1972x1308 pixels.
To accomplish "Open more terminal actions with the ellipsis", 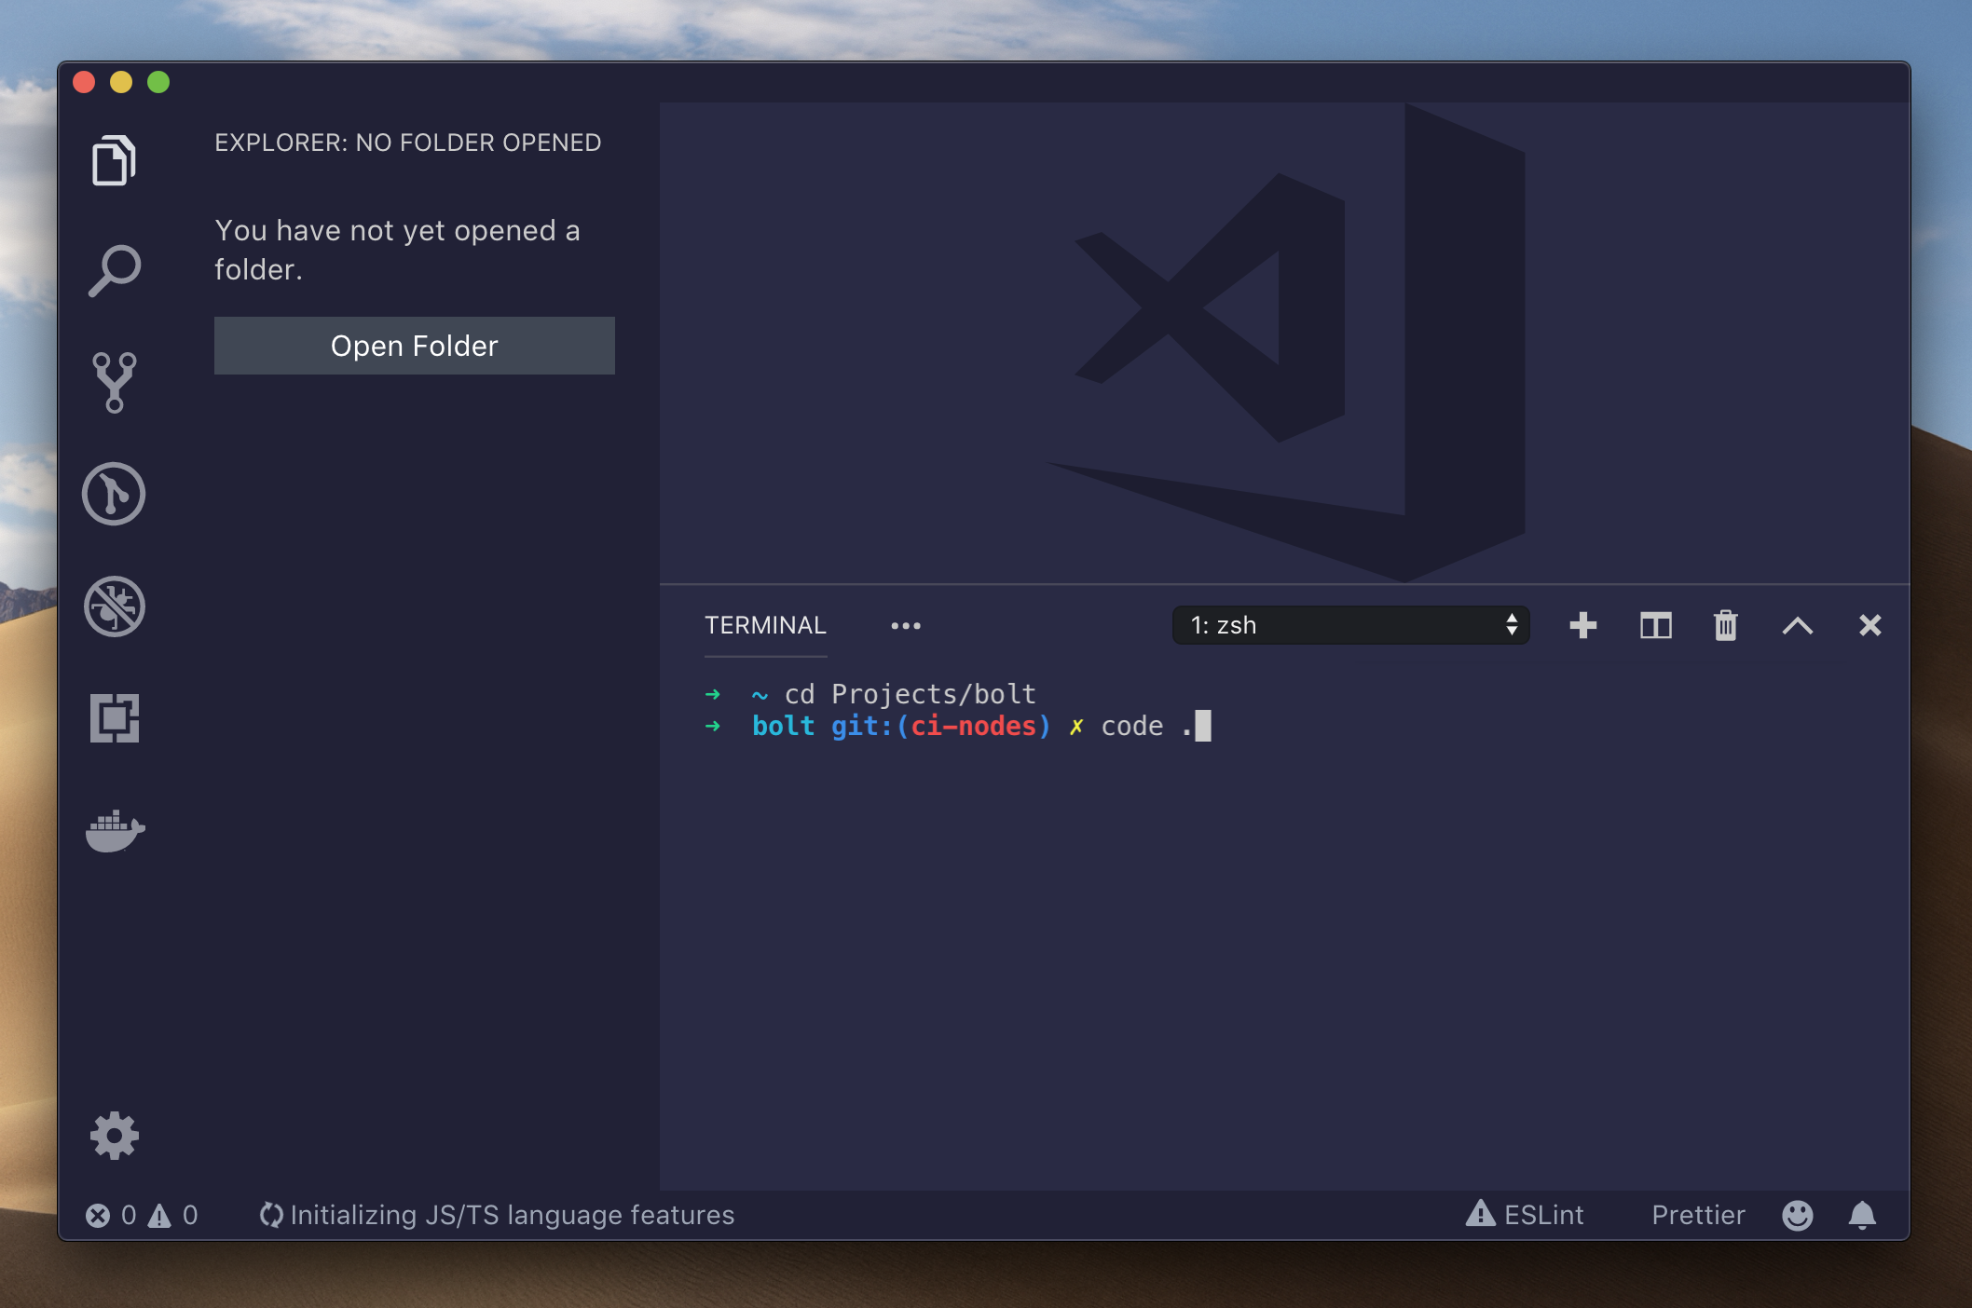I will click(x=906, y=625).
